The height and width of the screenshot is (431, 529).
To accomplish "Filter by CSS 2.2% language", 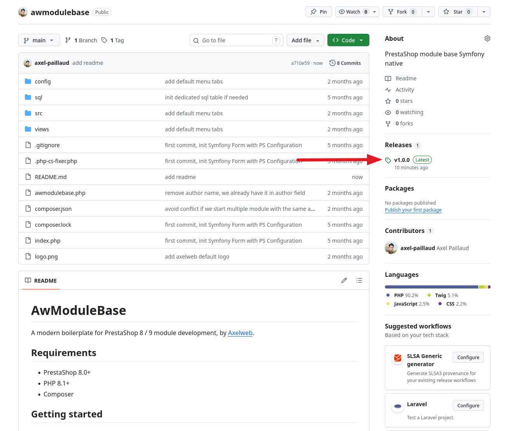I will tap(452, 304).
